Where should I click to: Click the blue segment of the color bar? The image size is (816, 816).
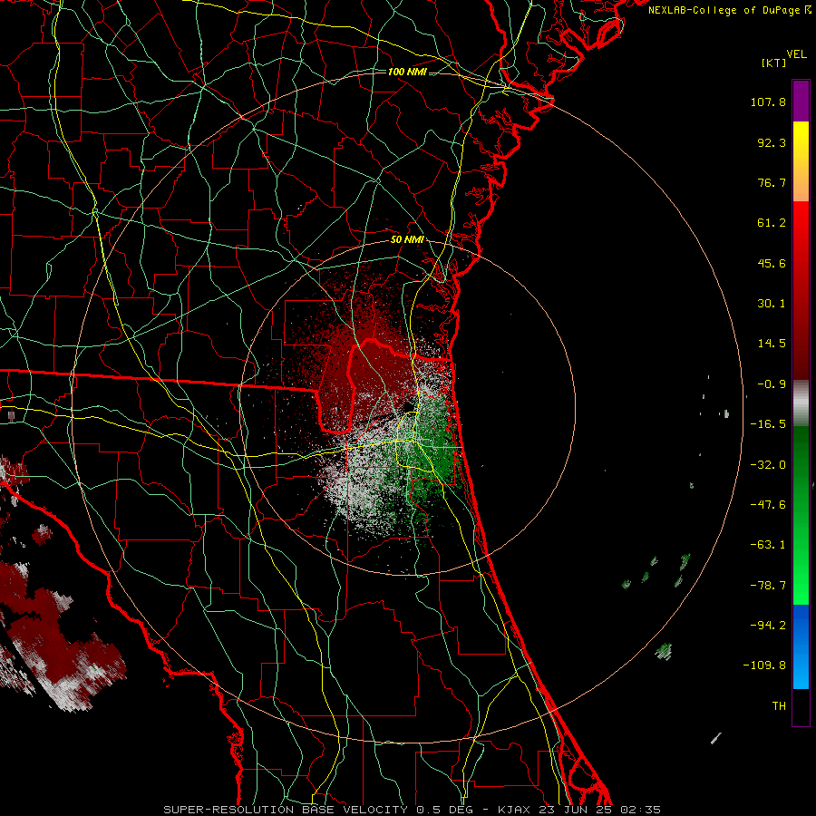point(801,646)
